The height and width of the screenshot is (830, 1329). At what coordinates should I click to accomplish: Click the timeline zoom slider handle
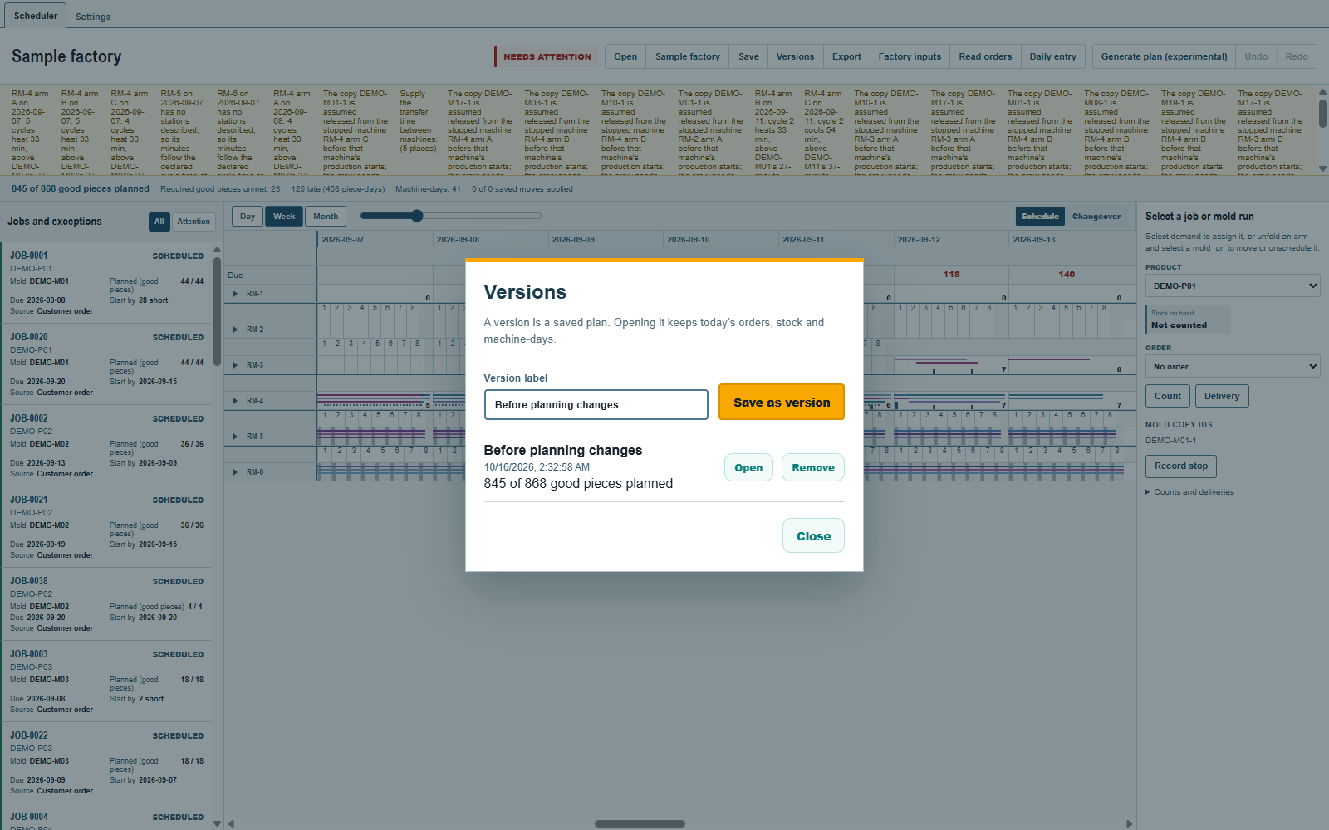click(417, 216)
